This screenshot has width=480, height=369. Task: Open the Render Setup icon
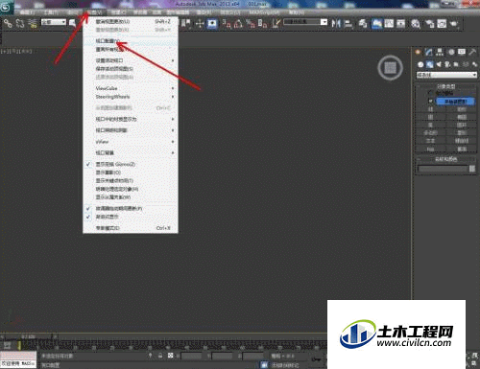430,24
